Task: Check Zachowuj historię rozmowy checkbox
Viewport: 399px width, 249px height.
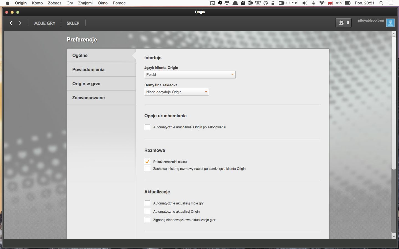Action: point(147,168)
